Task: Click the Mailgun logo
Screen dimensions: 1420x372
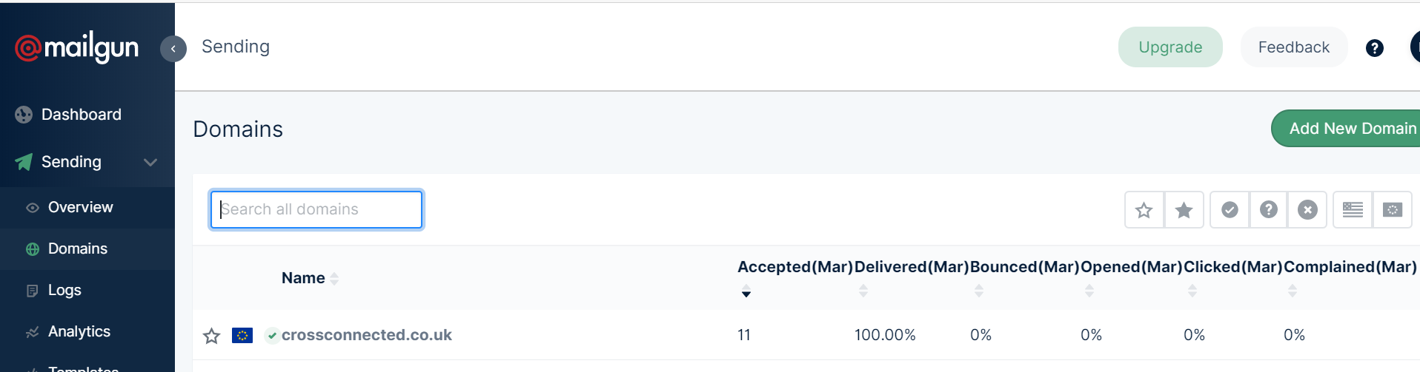Action: 77,48
